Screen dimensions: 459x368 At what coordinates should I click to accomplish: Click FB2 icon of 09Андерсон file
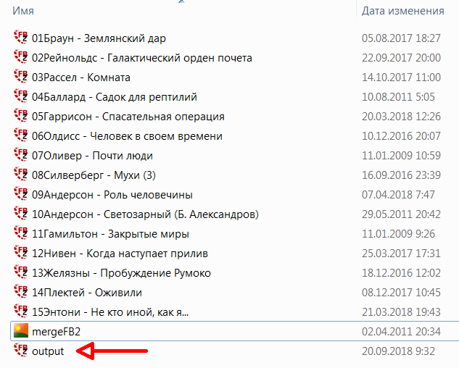pos(21,194)
